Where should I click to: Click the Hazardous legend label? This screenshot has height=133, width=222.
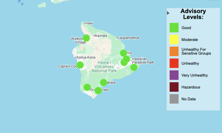tap(191, 87)
